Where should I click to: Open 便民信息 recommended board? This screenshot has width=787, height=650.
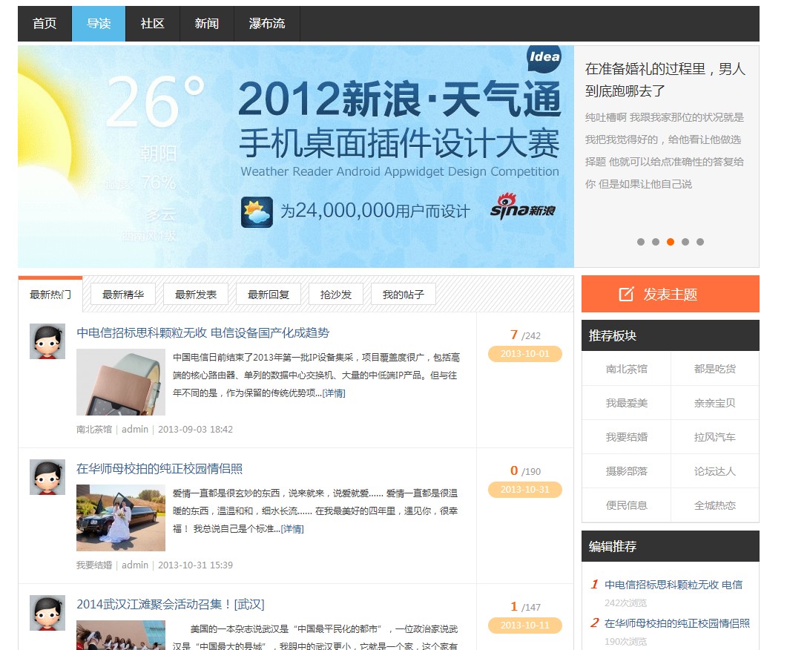coord(626,505)
